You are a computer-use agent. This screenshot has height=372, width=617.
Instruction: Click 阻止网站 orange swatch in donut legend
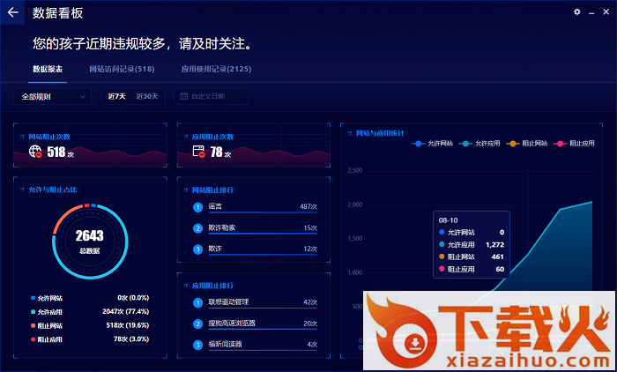tap(33, 325)
